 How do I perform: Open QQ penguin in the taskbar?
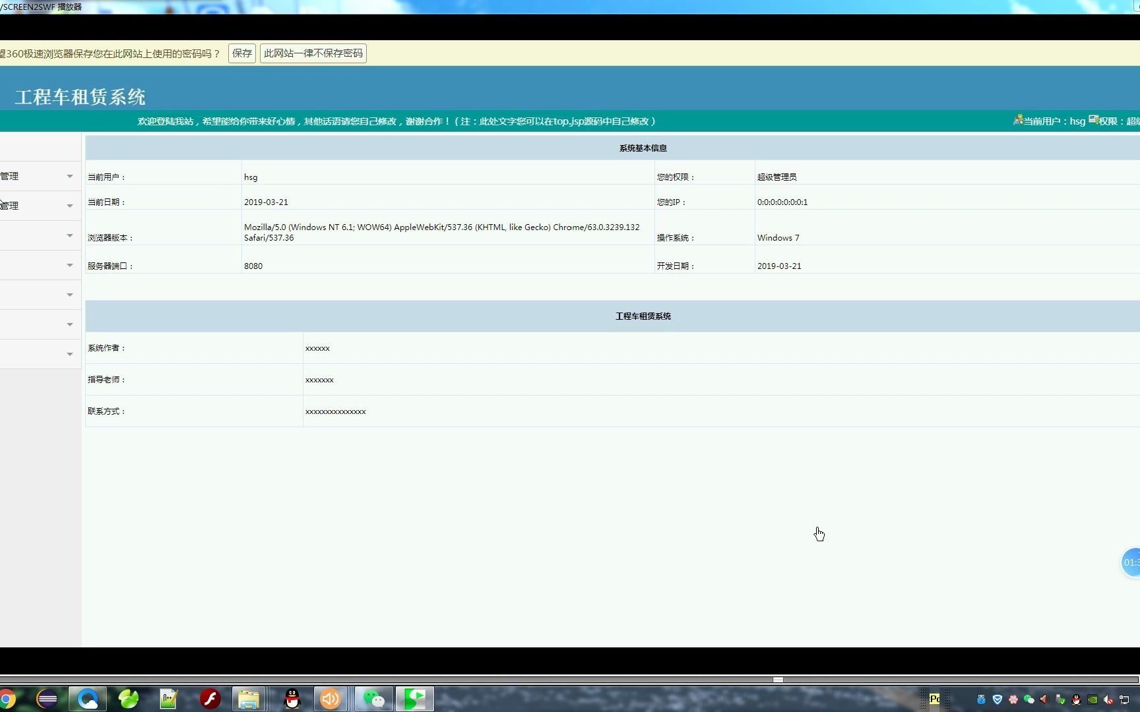point(292,699)
